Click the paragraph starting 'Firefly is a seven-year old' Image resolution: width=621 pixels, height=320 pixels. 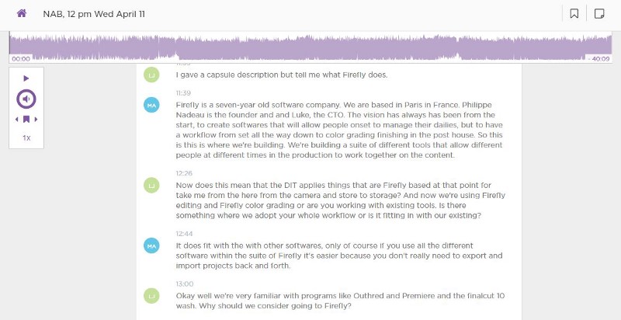pyautogui.click(x=339, y=130)
